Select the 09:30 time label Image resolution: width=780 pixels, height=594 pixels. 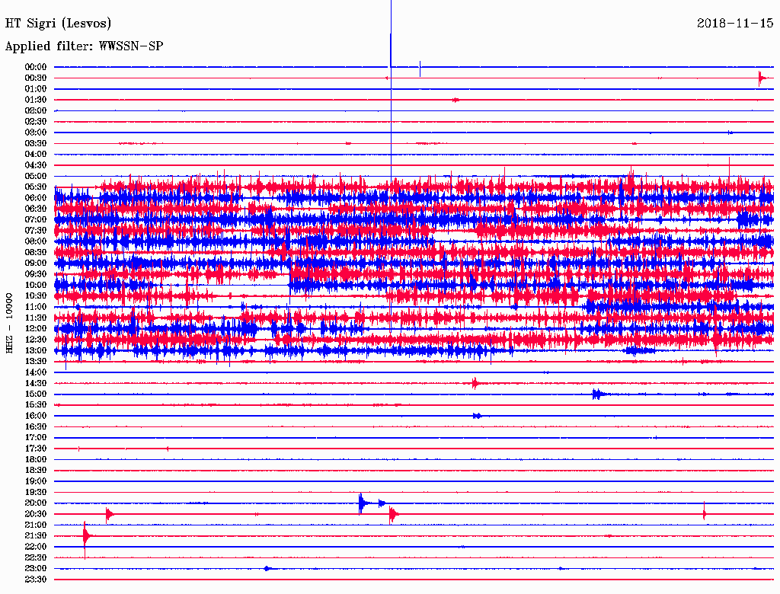[x=36, y=275]
